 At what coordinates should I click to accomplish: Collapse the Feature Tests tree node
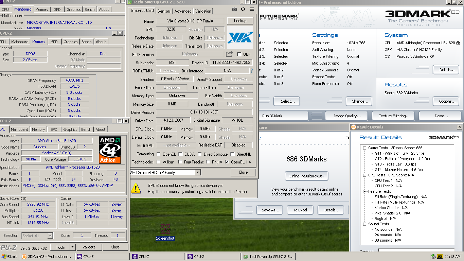point(365,191)
